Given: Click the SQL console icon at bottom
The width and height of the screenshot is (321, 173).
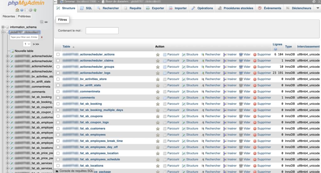Looking at the screenshot, I should coord(57,171).
